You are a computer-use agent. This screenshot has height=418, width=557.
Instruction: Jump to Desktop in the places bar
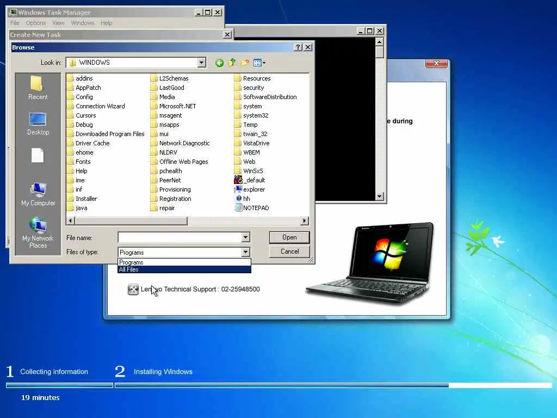coord(38,124)
